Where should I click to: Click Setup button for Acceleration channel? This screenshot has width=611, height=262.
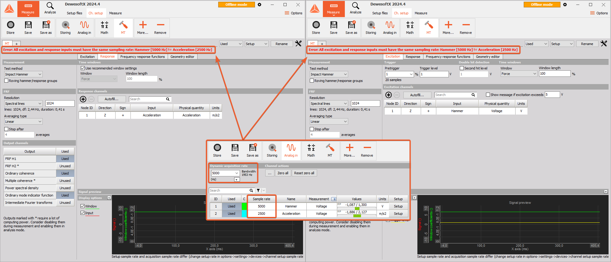(x=398, y=214)
